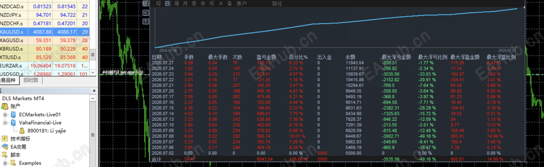Screen dimensions: 544x167
Task: Click the 路径 path label
Action: pos(277,3)
